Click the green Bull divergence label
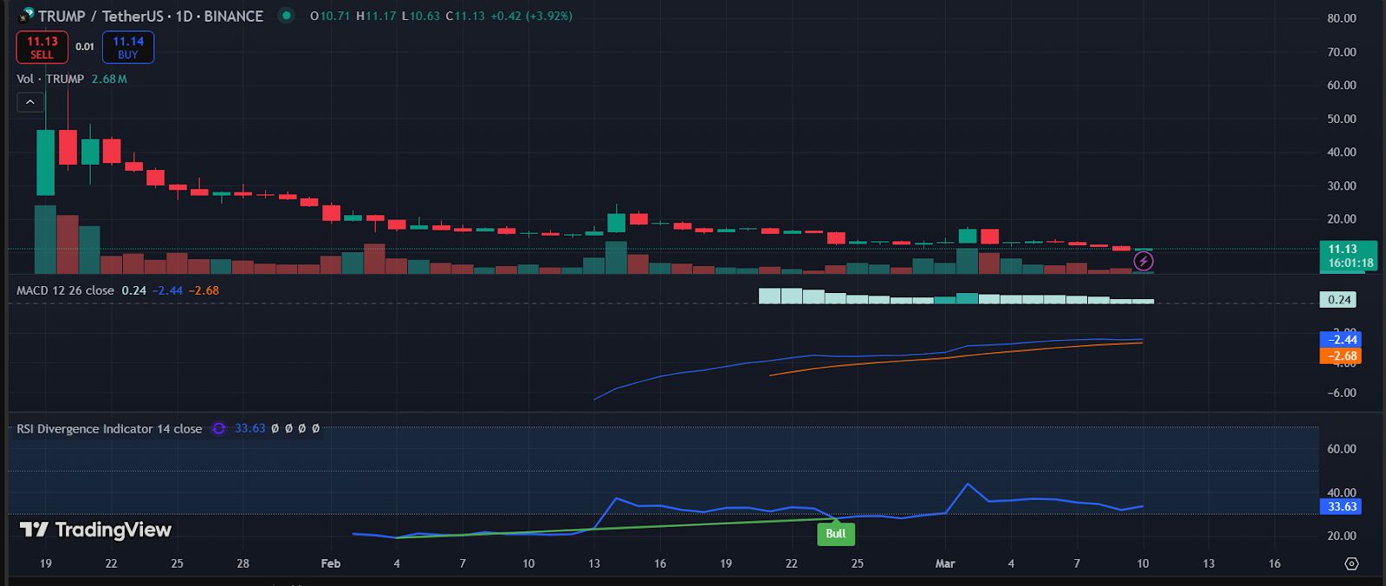The height and width of the screenshot is (586, 1386). 835,534
